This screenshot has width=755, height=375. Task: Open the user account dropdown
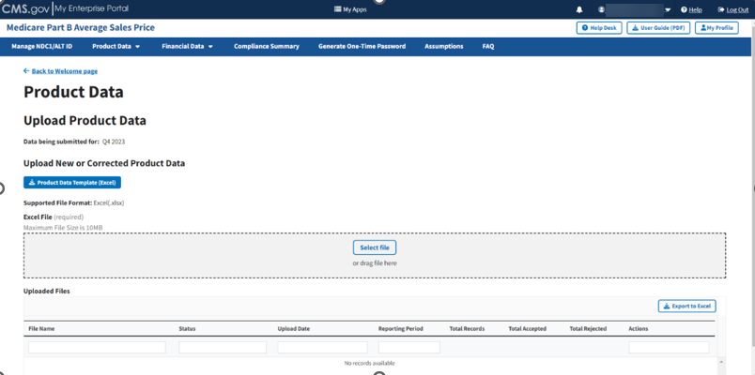[x=667, y=9]
